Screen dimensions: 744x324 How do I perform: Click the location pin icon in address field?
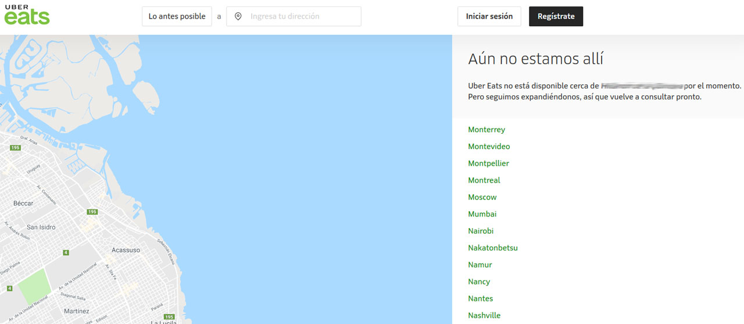tap(238, 16)
